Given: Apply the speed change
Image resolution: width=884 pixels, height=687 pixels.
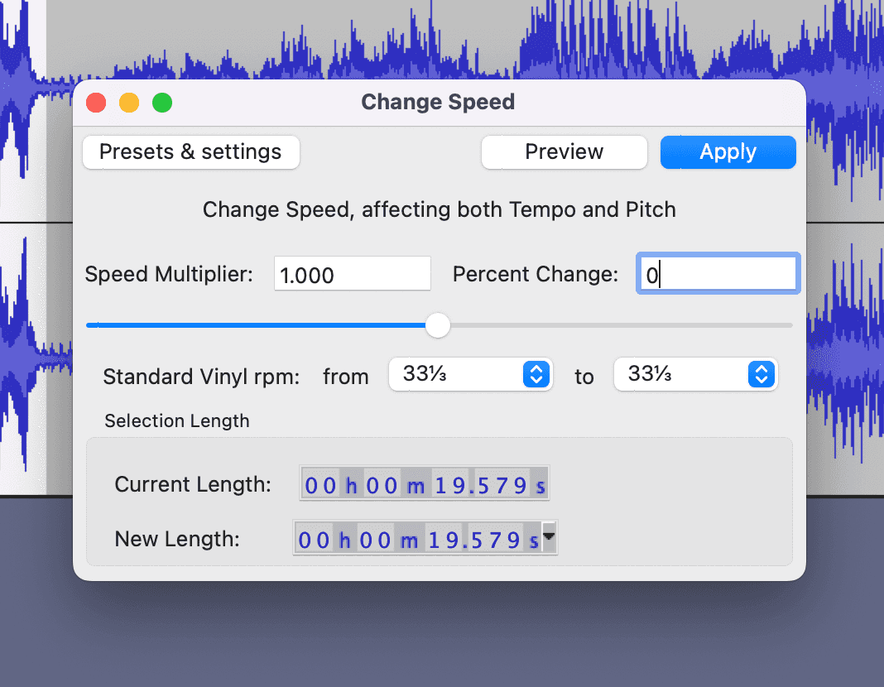Looking at the screenshot, I should coord(728,151).
